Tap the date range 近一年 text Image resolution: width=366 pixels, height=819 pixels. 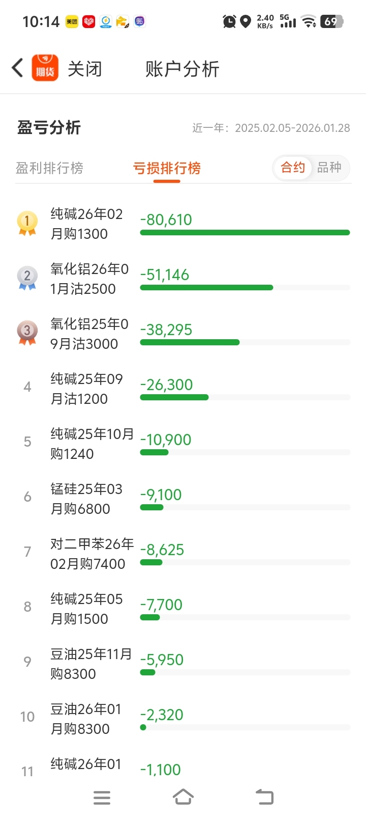(271, 128)
